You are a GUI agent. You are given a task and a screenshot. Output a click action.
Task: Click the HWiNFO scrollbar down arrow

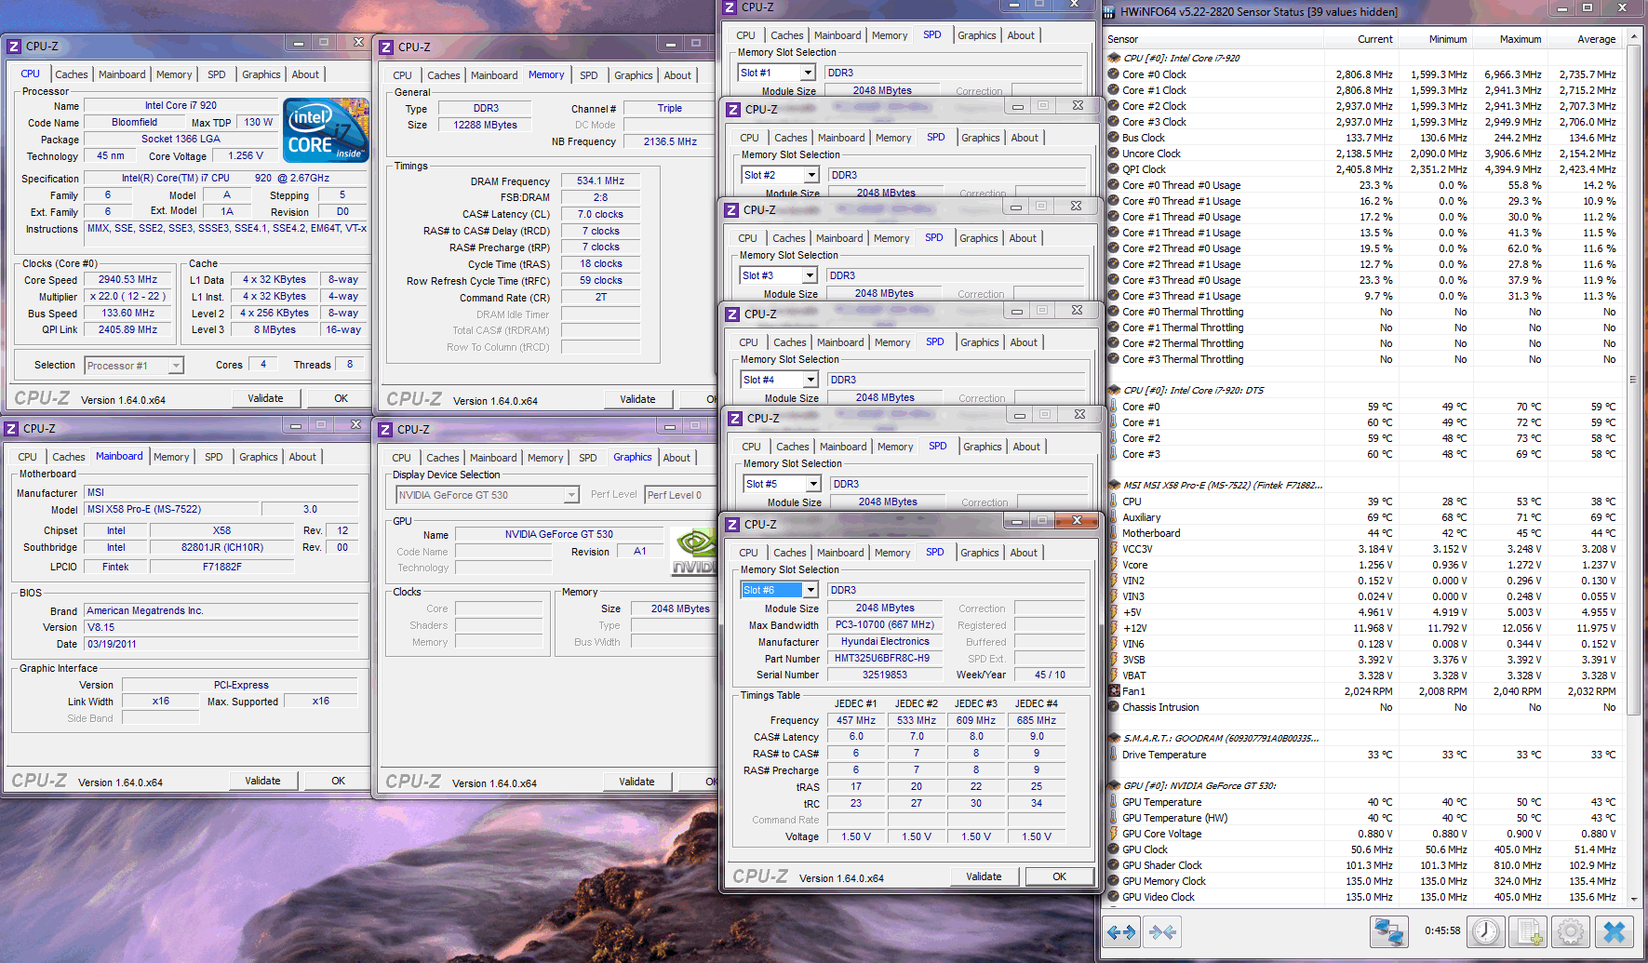1634,899
